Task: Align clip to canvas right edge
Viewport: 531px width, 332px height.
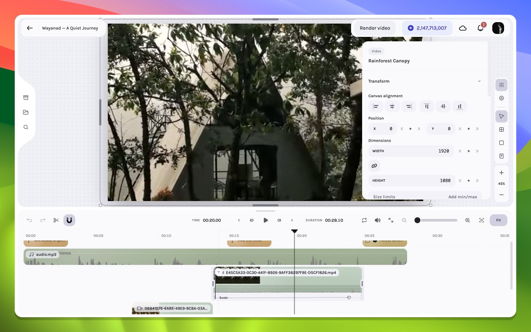Action: (409, 107)
